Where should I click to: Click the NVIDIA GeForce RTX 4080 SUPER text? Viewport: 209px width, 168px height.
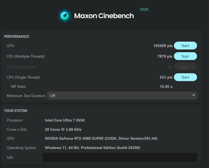coord(101,138)
